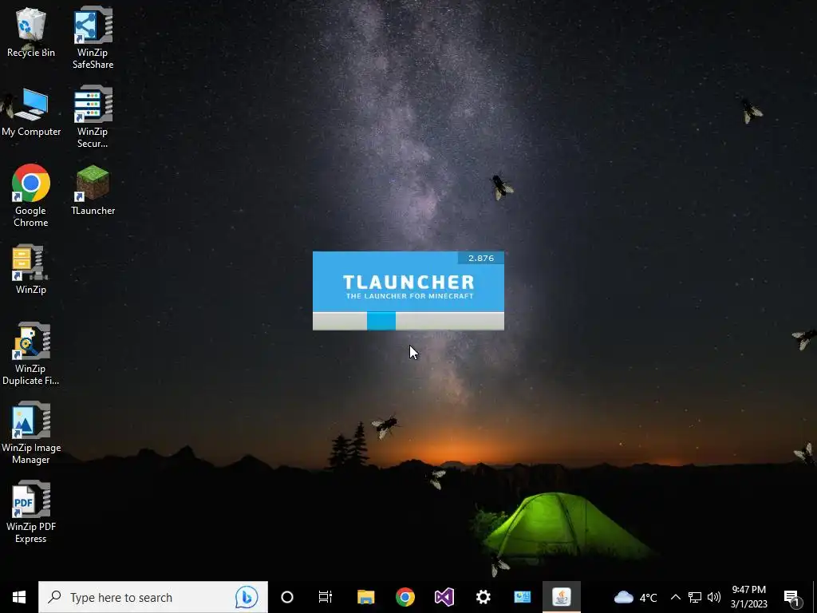Select the Google Chrome desktop shortcut
817x613 pixels.
pyautogui.click(x=31, y=196)
